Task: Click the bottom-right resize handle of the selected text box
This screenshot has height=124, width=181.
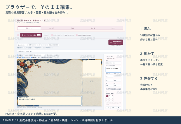Action: [81, 106]
